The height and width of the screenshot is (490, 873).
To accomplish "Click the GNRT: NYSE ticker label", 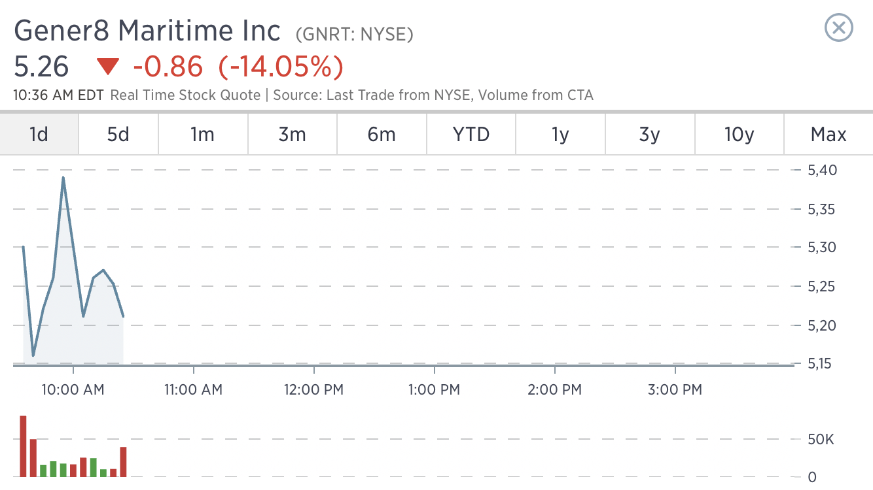I will tap(355, 34).
